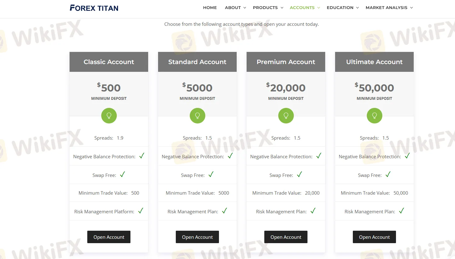The width and height of the screenshot is (455, 259).
Task: Toggle Swap Free for the Standard Account
Action: click(x=211, y=174)
